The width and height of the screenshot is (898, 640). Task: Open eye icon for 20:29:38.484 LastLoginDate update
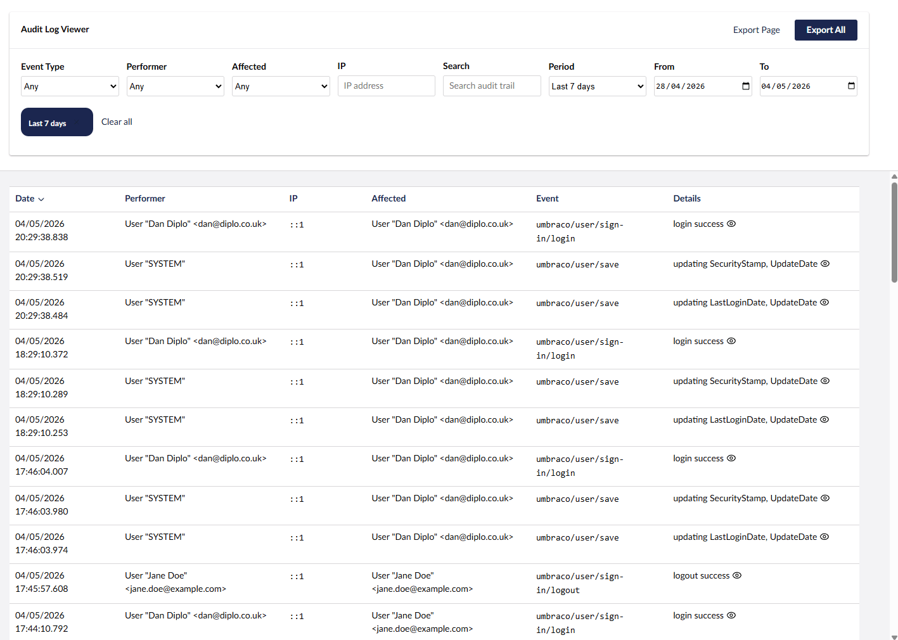tap(824, 302)
